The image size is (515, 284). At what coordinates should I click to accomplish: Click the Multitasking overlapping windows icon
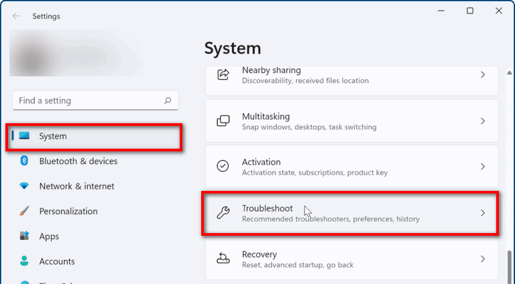[x=223, y=121]
